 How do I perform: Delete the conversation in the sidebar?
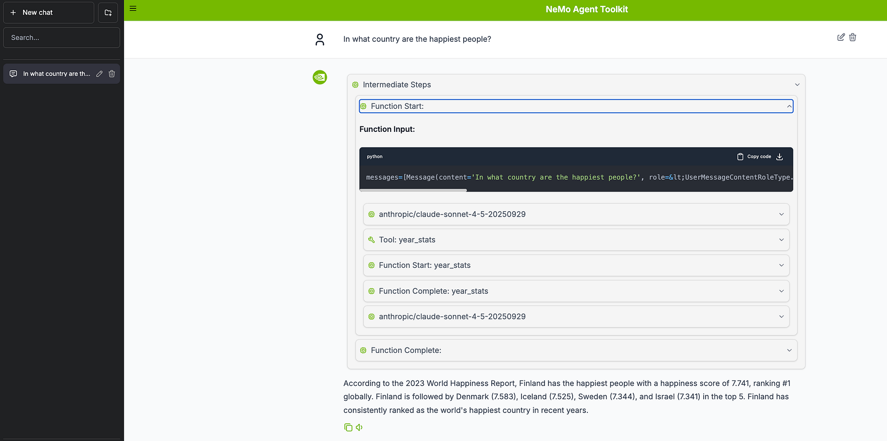coord(112,74)
